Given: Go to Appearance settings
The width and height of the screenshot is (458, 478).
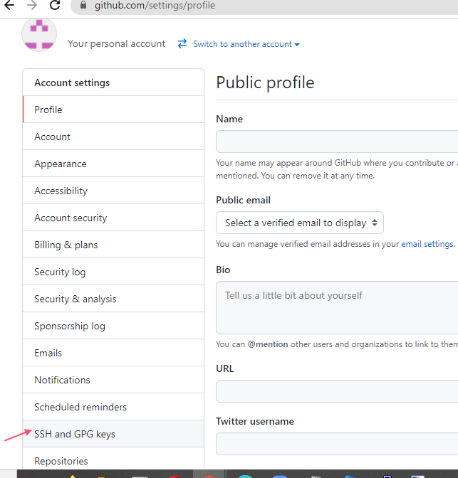Looking at the screenshot, I should click(113, 164).
